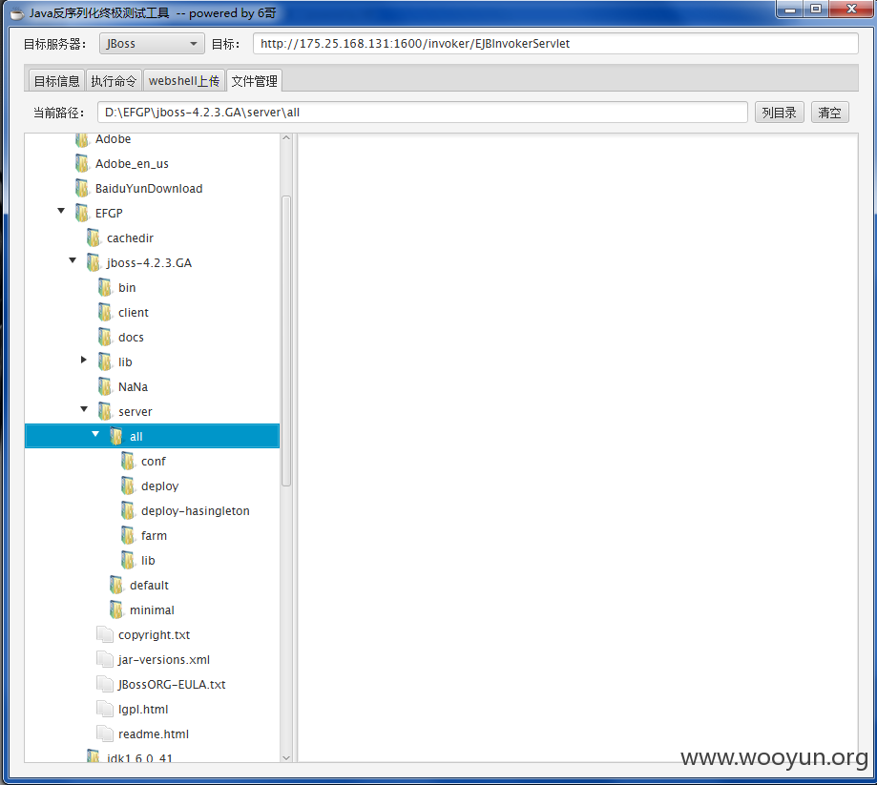The image size is (877, 785).
Task: Click the client folder icon
Action: tap(105, 312)
